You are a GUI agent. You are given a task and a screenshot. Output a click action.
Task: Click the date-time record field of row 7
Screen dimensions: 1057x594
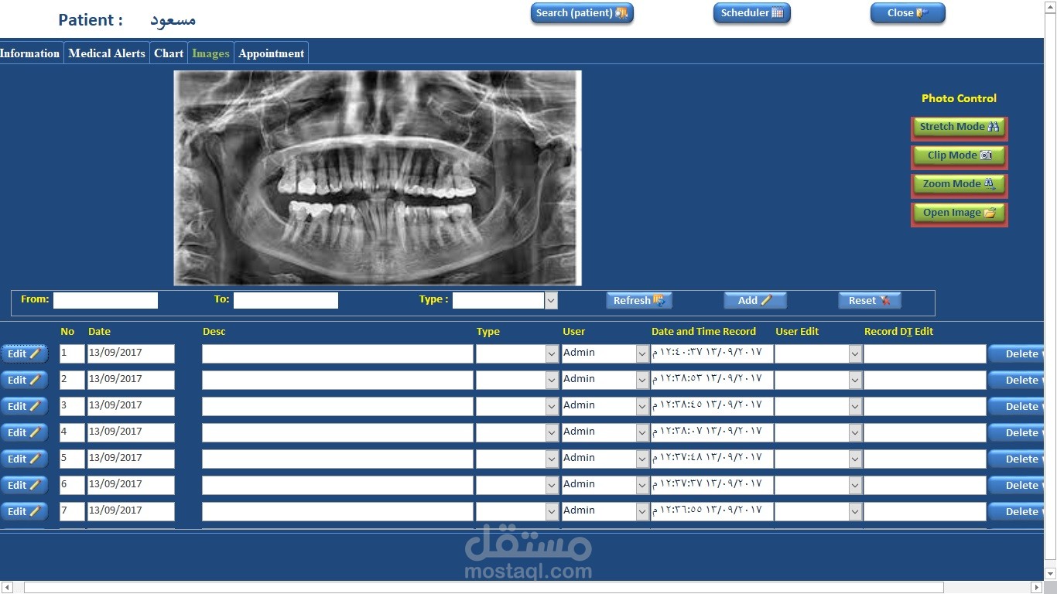tap(712, 511)
